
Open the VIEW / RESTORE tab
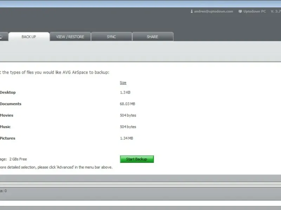pos(70,37)
